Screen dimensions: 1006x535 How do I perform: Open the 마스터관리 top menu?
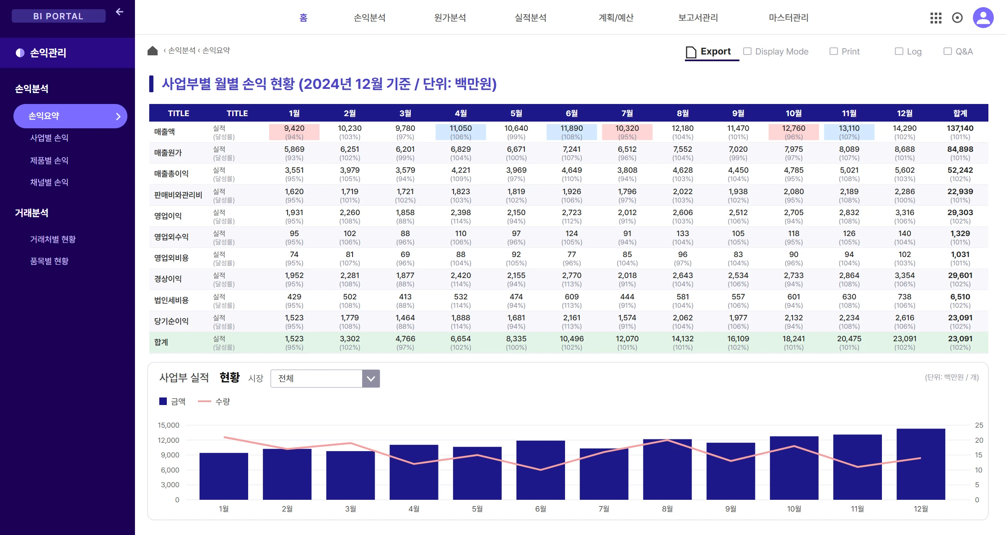coord(788,18)
